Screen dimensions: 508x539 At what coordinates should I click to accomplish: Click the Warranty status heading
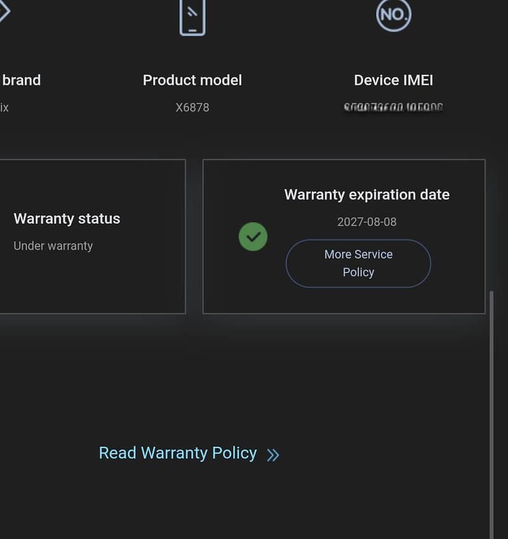tap(67, 219)
